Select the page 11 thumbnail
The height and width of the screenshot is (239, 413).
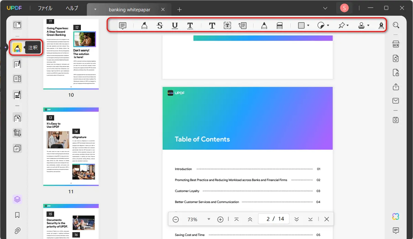click(x=71, y=147)
